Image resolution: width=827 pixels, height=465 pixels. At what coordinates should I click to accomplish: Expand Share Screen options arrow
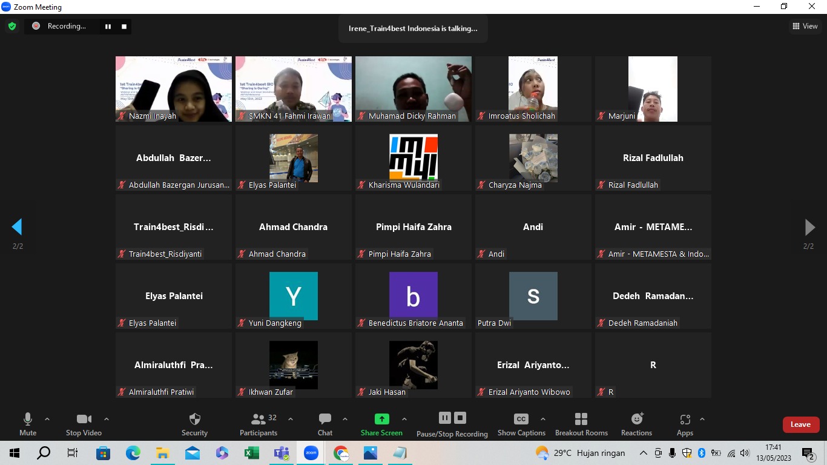(x=404, y=419)
